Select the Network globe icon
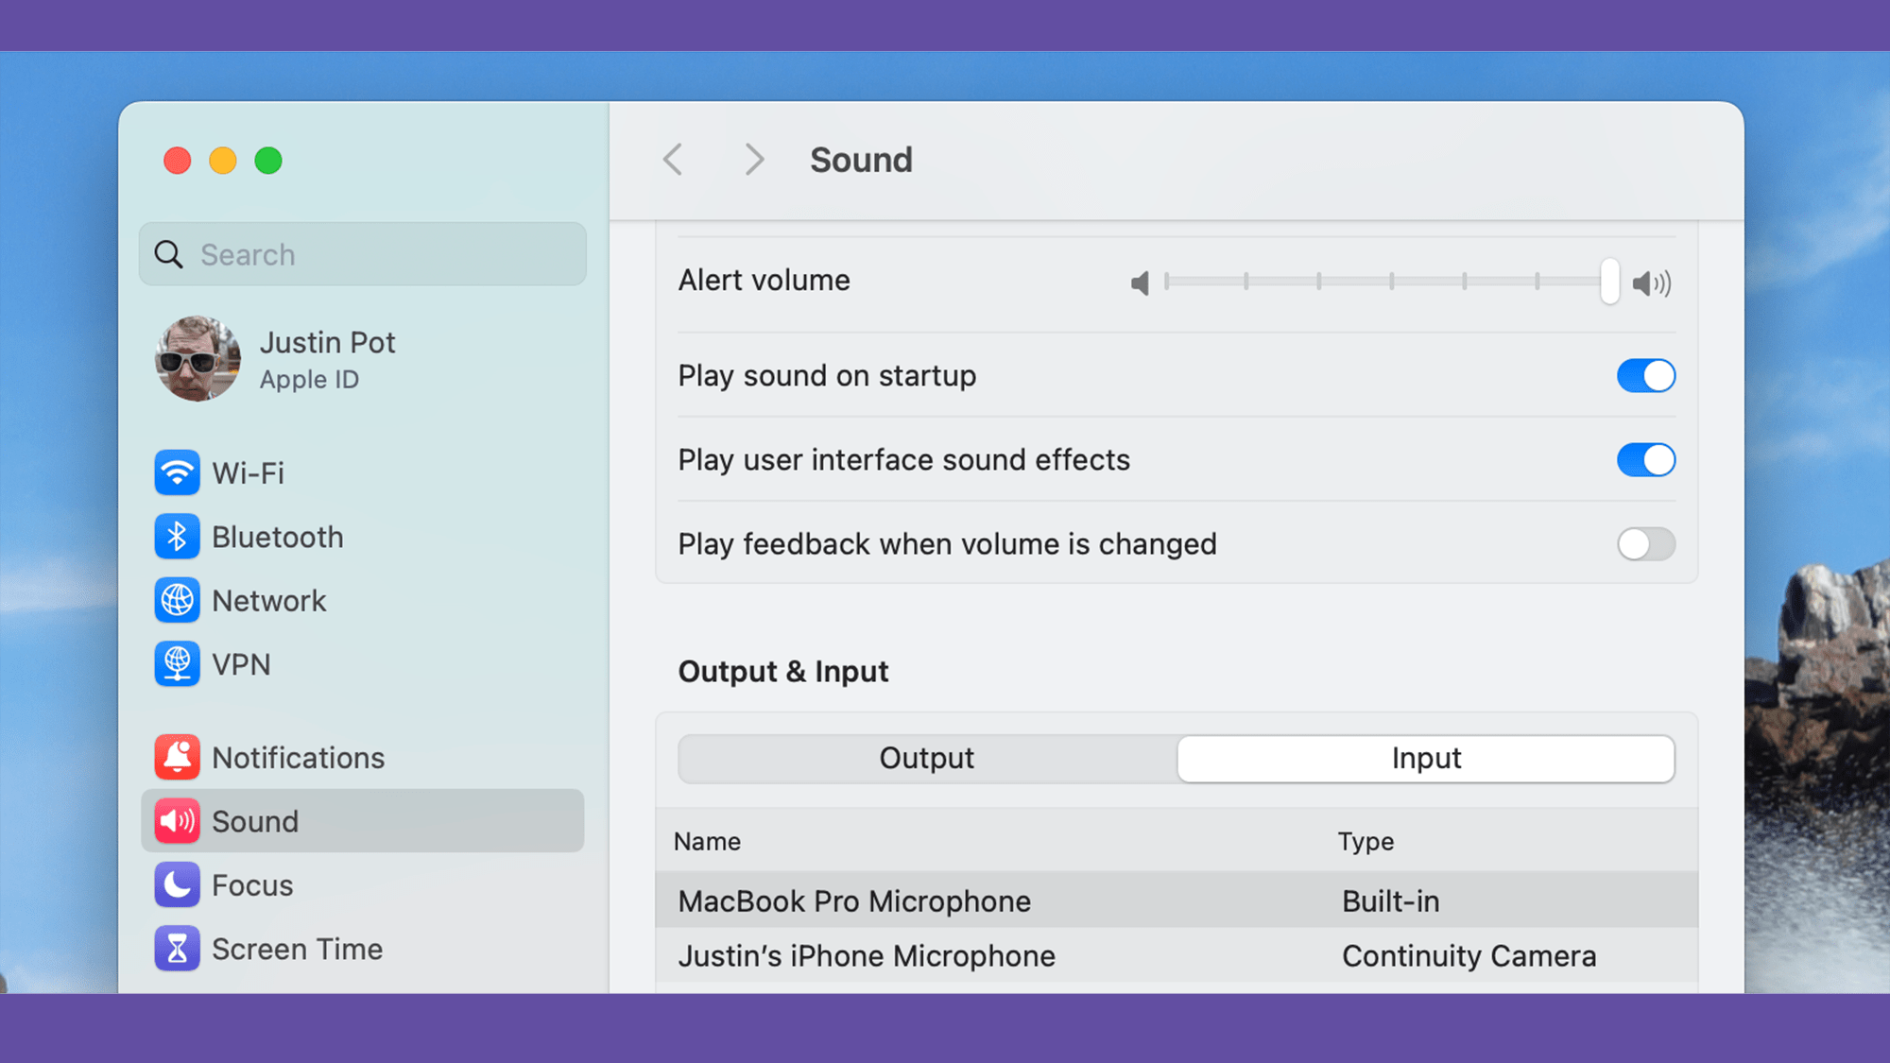The image size is (1890, 1063). tap(177, 601)
